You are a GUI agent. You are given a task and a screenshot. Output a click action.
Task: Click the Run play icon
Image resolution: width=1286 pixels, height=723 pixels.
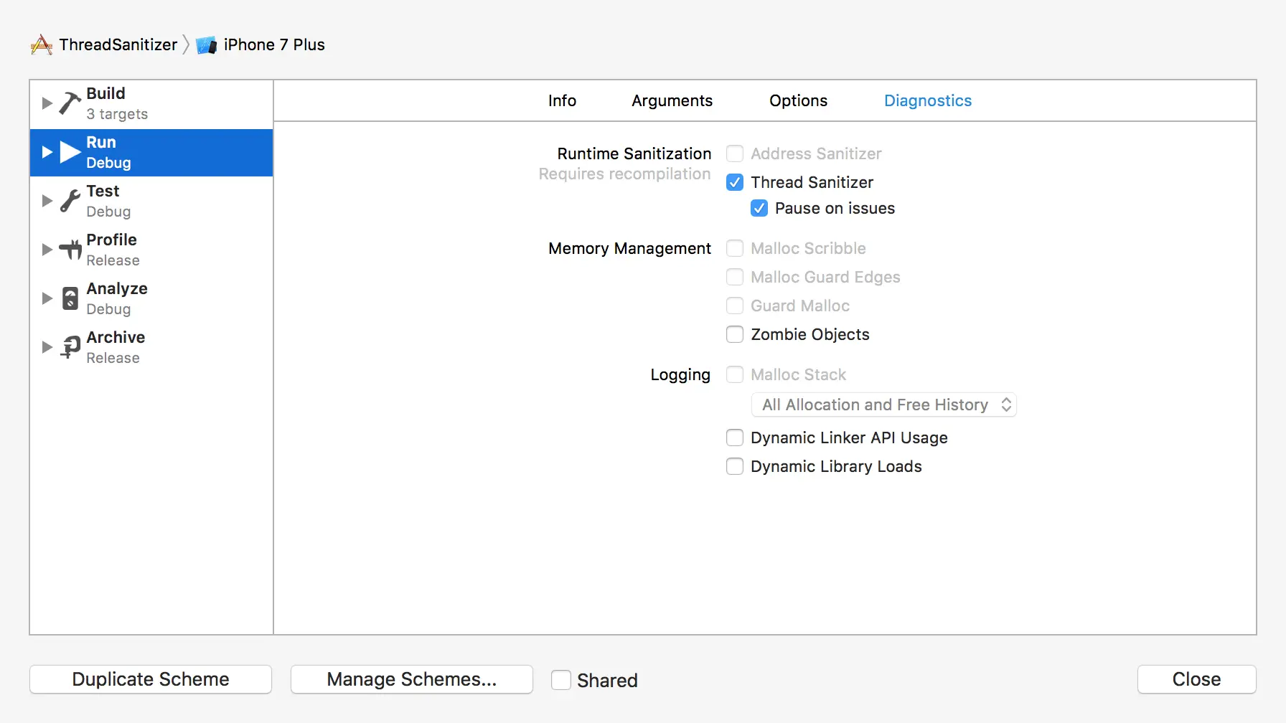(70, 152)
